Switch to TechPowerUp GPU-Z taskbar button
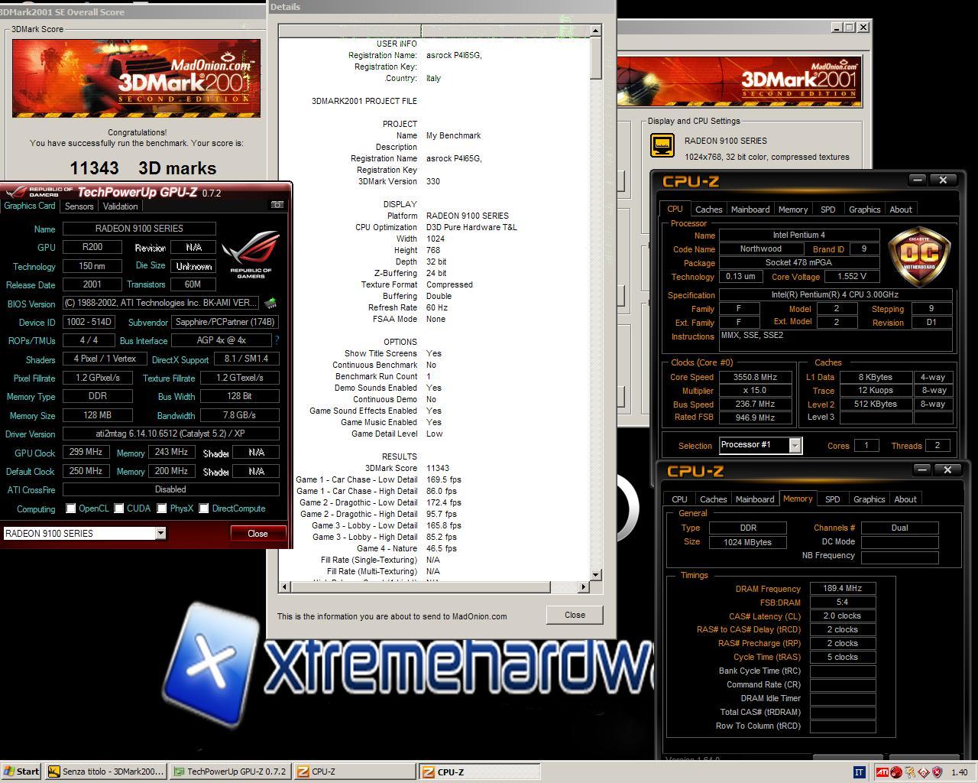 pyautogui.click(x=229, y=772)
